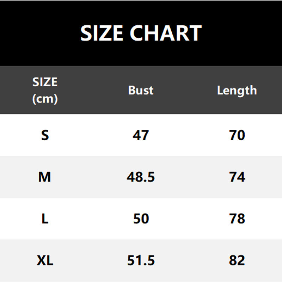Click length value 82 for size XL

click(x=237, y=261)
